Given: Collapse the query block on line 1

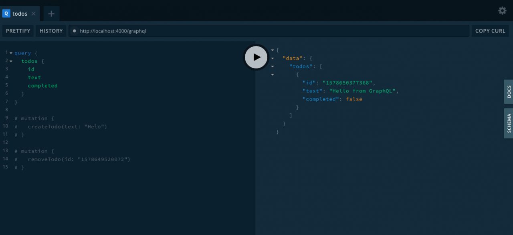Looking at the screenshot, I should click(x=11, y=53).
